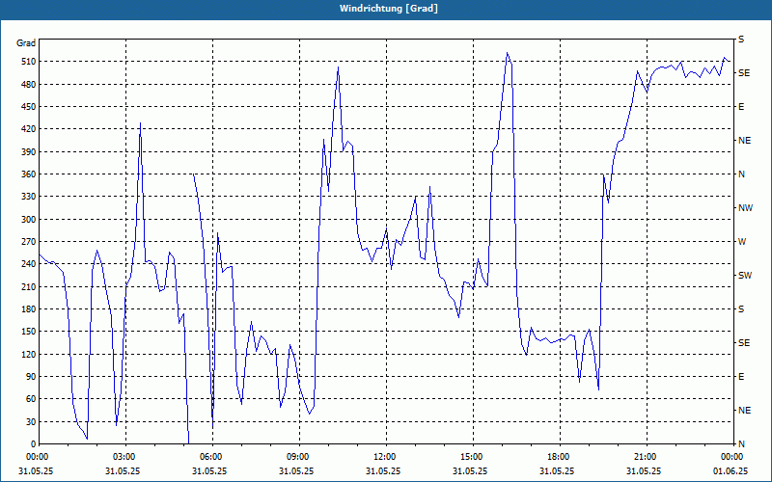Pick the 180 left-axis label
Screen dimensions: 772x482
tap(28, 309)
